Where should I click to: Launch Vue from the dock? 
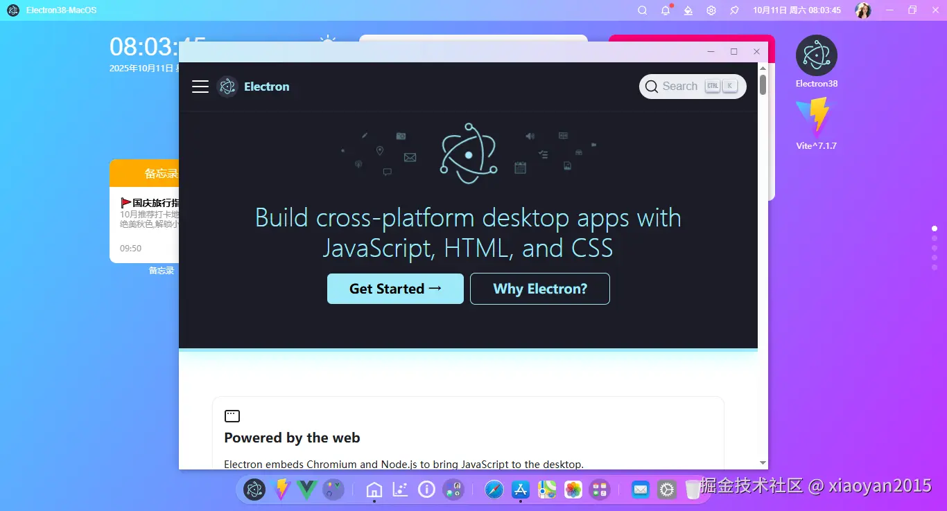(306, 490)
